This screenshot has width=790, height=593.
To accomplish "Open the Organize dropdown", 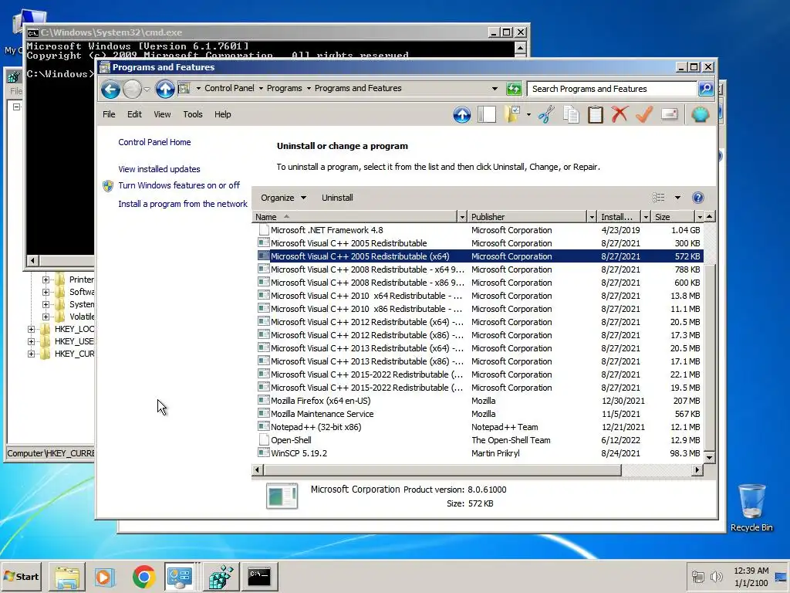I will click(283, 198).
